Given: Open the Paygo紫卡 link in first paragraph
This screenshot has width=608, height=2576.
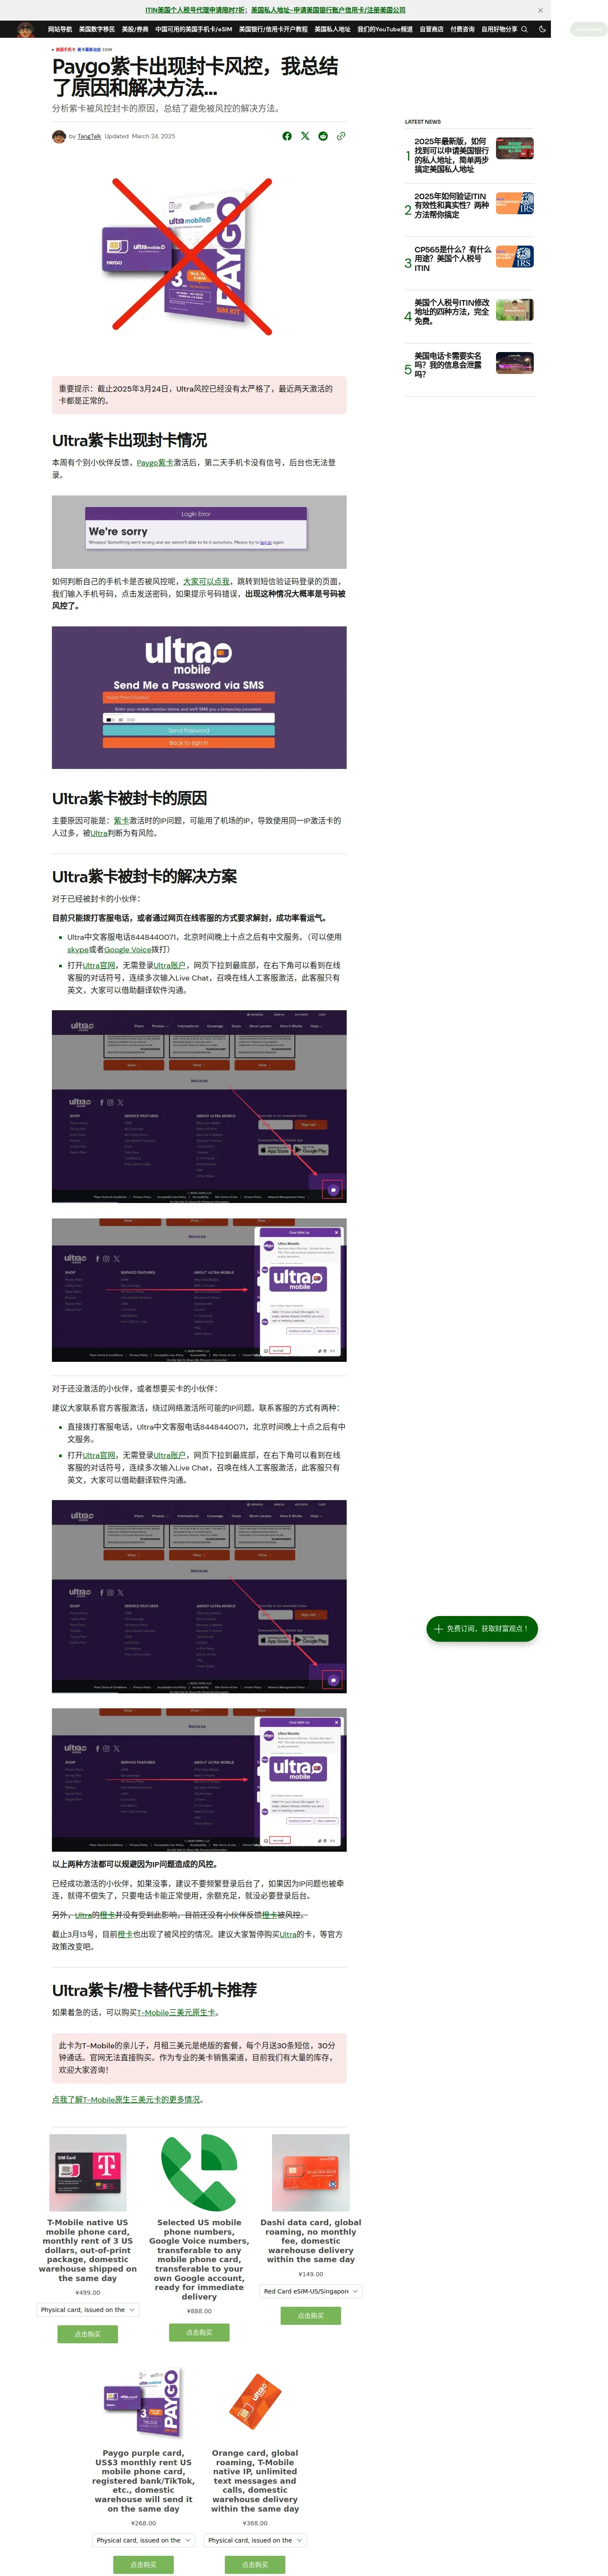Looking at the screenshot, I should point(155,463).
